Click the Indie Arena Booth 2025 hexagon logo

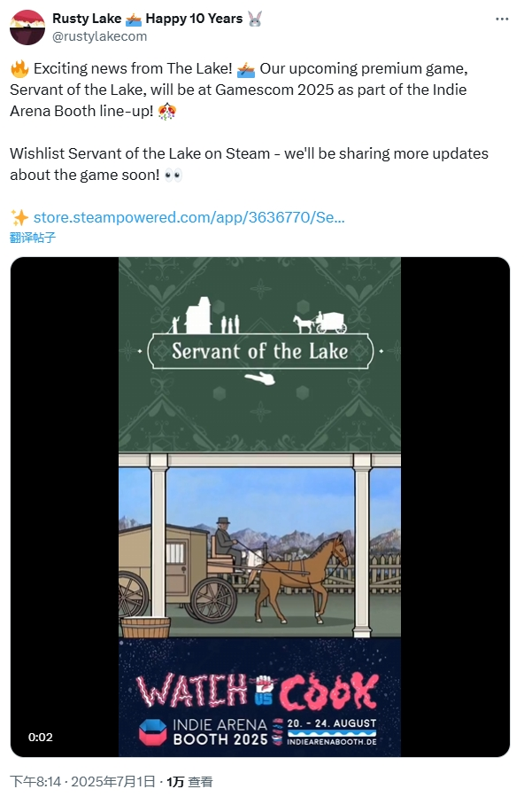(x=152, y=732)
